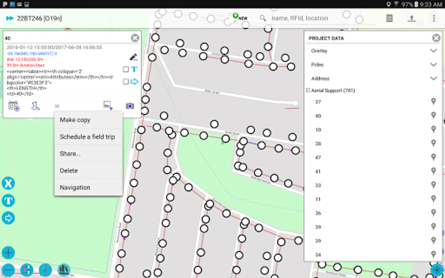The image size is (445, 278).
Task: Click the calendar add icon
Action: 14,106
